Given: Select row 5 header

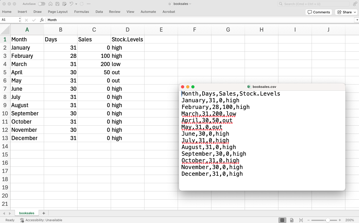Looking at the screenshot, I should pos(5,72).
